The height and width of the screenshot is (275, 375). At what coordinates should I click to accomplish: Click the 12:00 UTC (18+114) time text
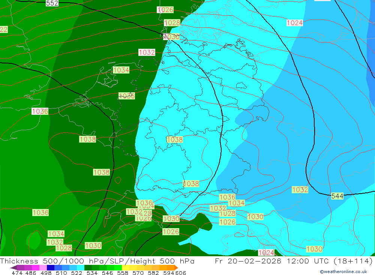click(x=330, y=261)
